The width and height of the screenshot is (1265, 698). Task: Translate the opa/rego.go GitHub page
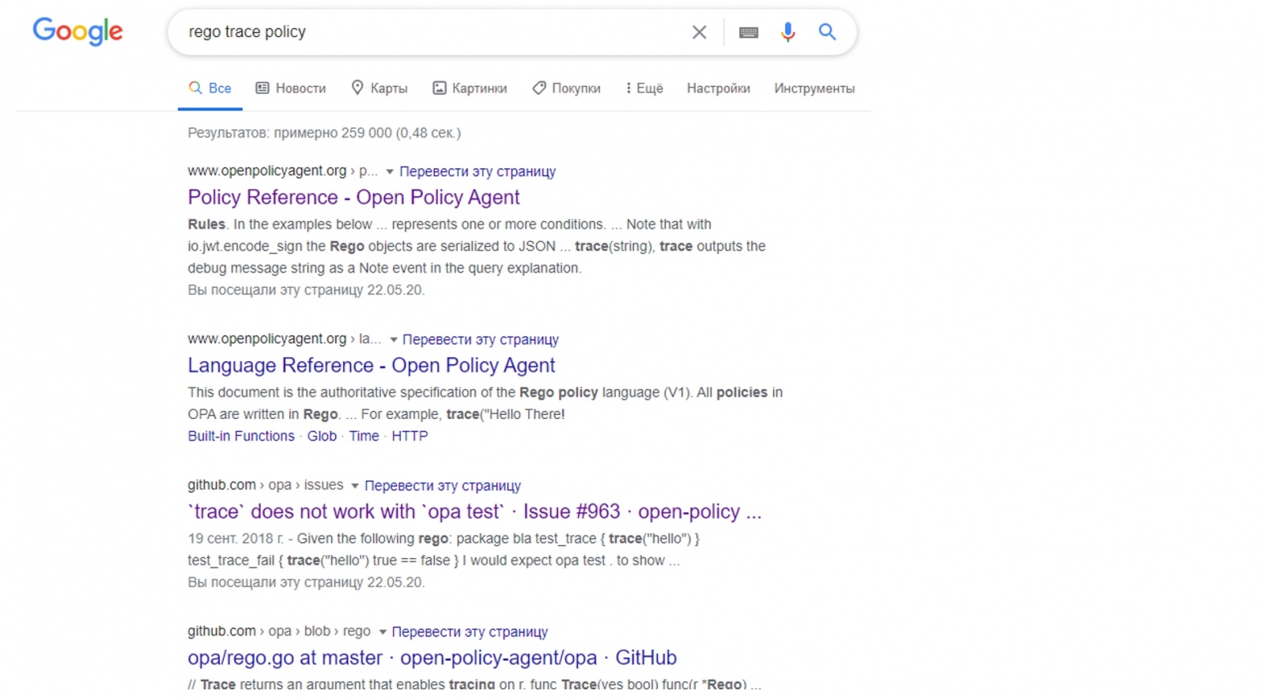pyautogui.click(x=470, y=632)
